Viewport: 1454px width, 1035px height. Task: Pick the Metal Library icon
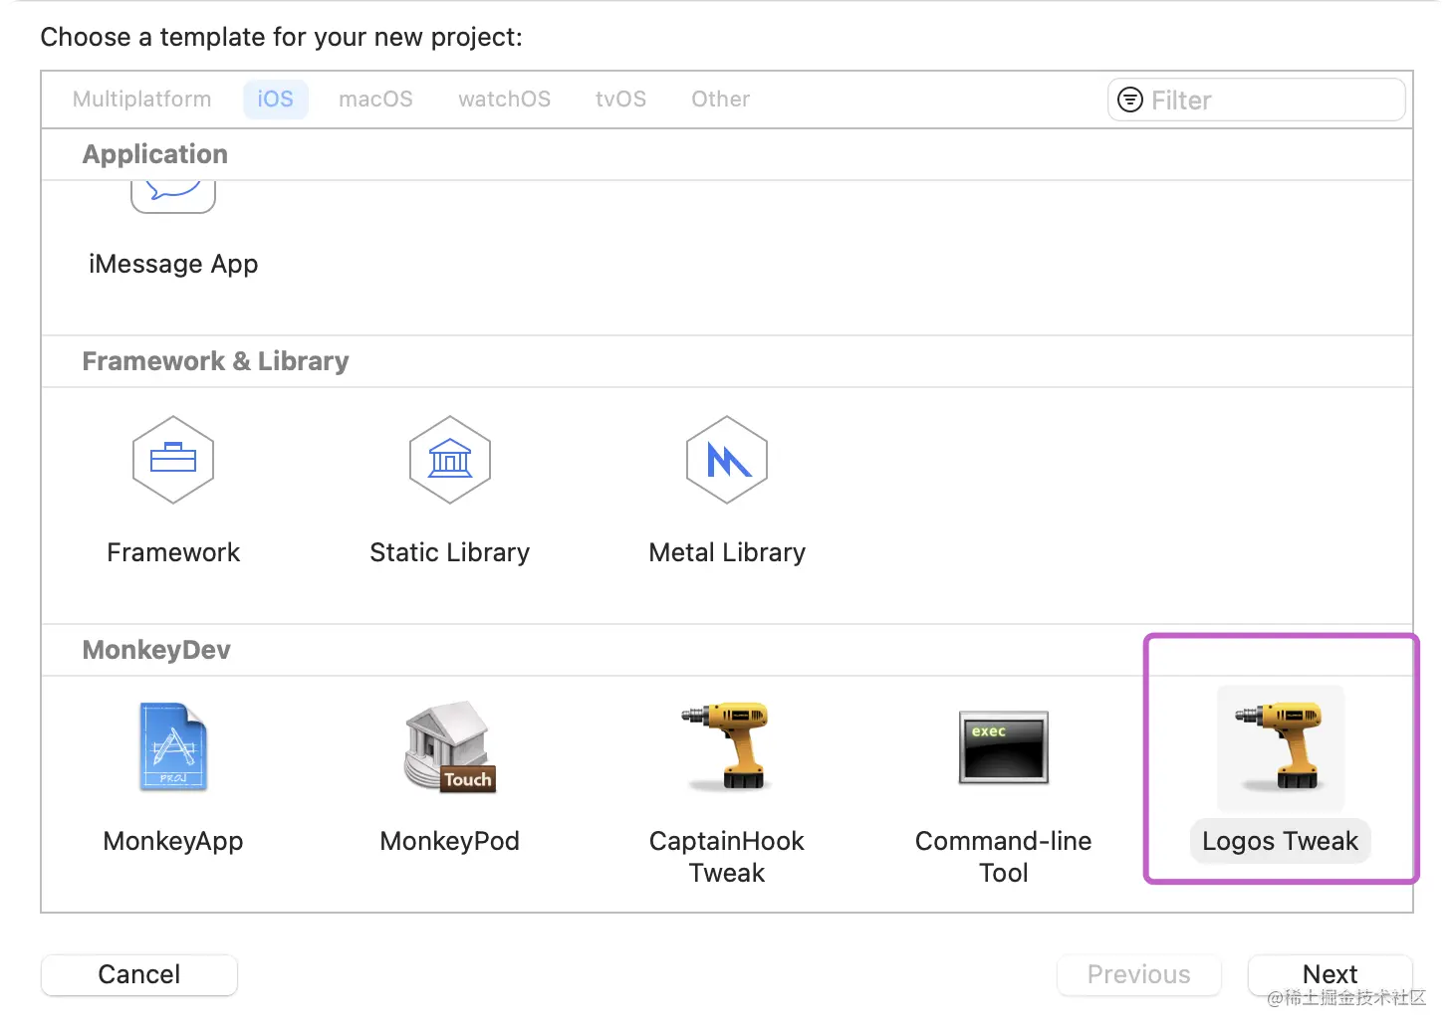click(x=727, y=460)
